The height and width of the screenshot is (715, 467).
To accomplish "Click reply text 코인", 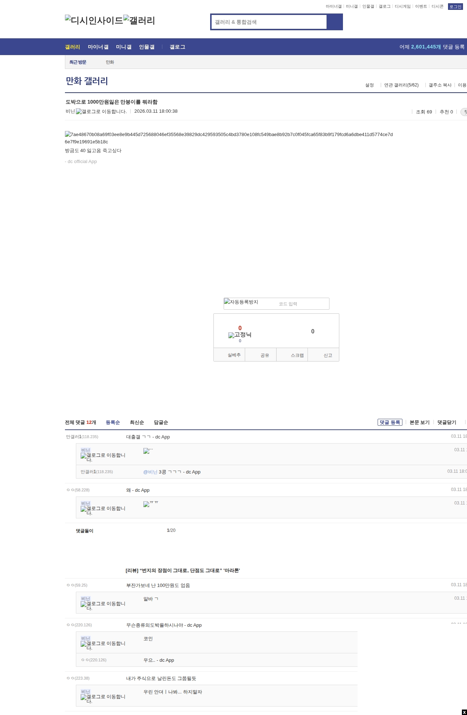I will (148, 639).
